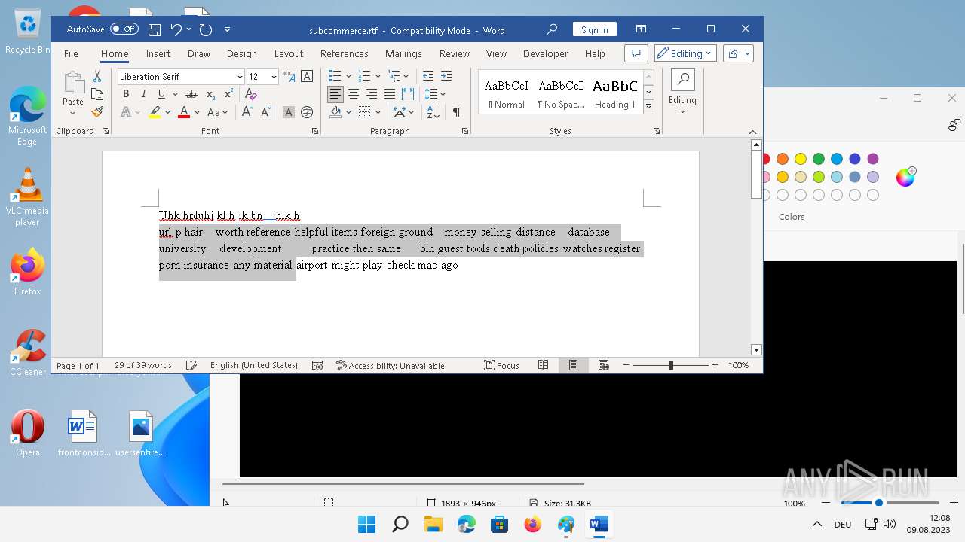Pick the purple color swatch in Paint

(873, 159)
